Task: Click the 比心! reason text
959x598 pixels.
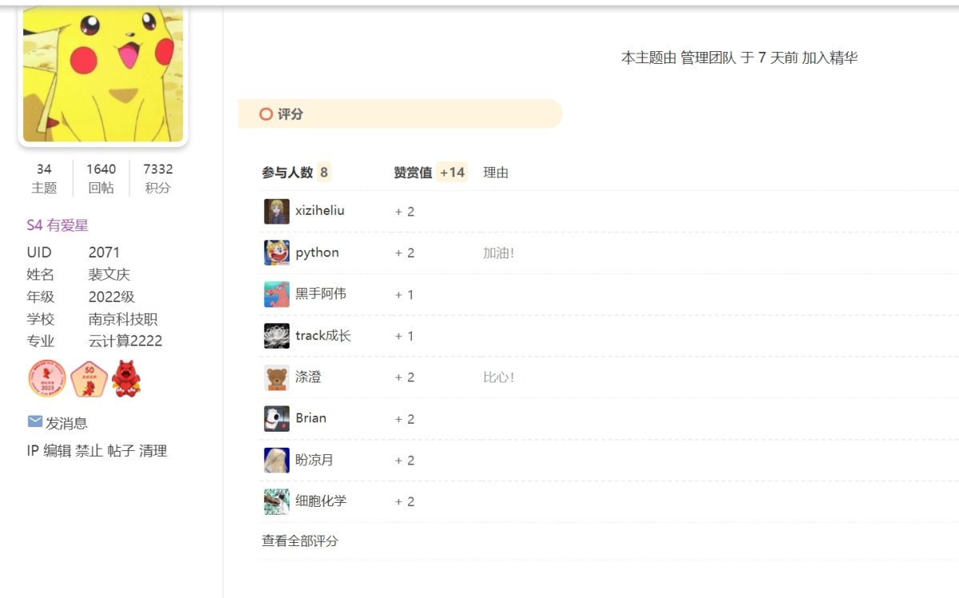Action: pos(498,377)
